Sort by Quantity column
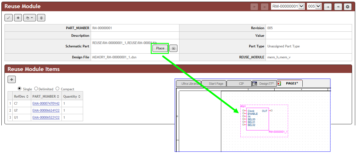Screen dimensions: 356x154 click(x=72, y=96)
